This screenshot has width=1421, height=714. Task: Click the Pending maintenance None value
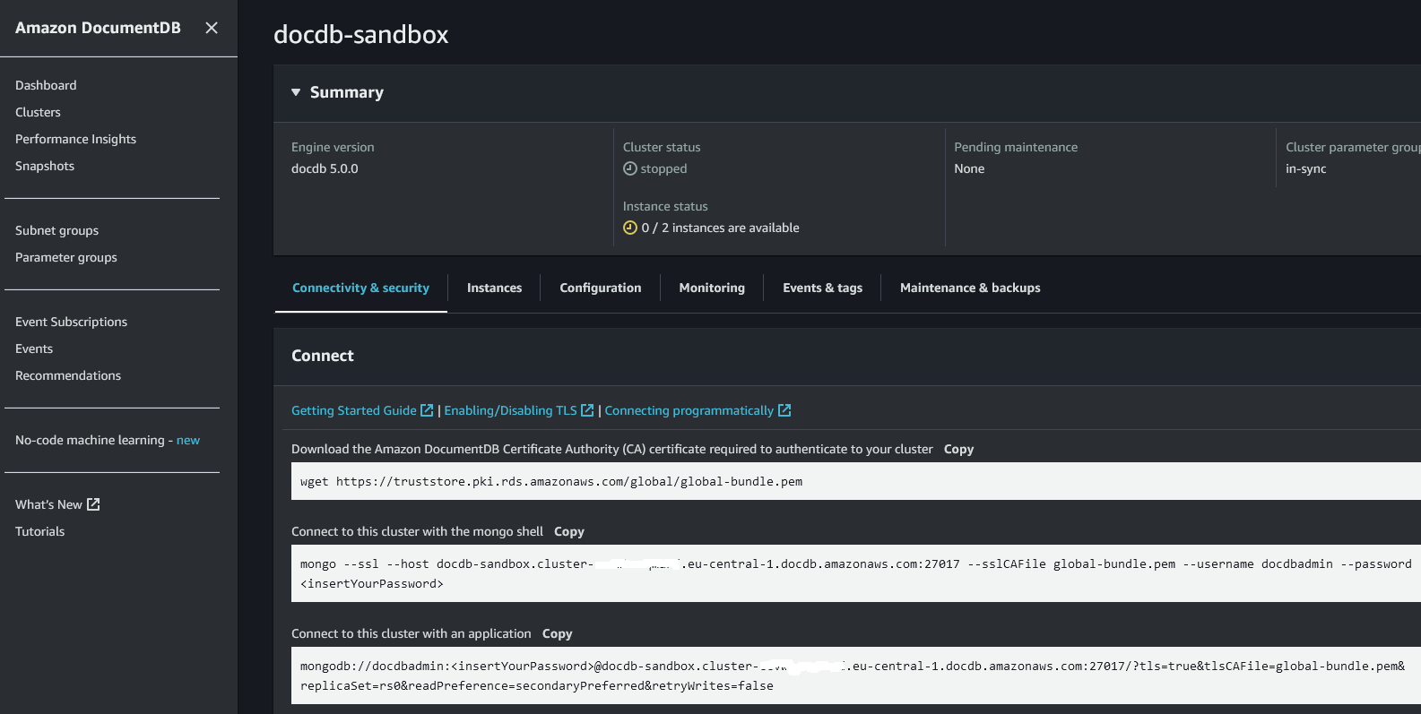click(969, 168)
